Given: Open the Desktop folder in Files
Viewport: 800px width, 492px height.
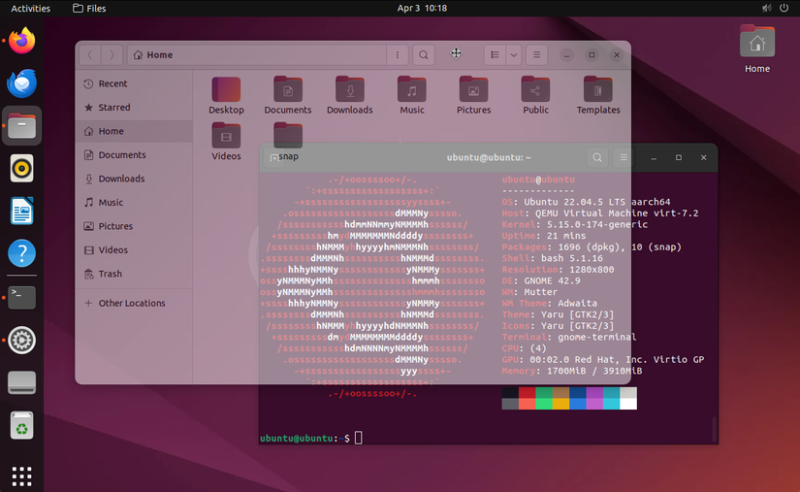Looking at the screenshot, I should (226, 95).
